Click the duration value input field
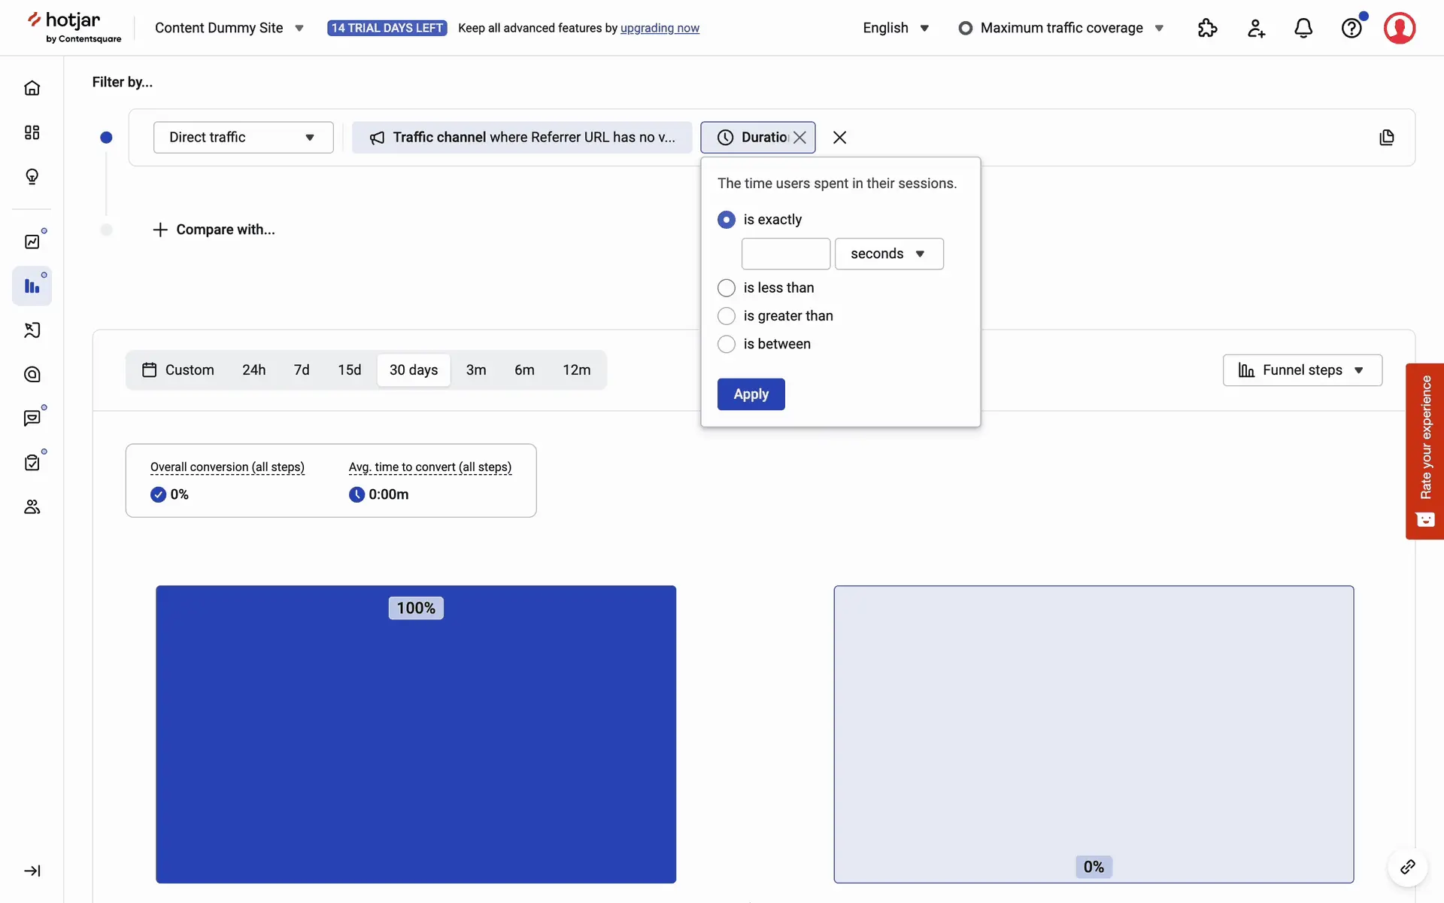1444x903 pixels. (785, 254)
